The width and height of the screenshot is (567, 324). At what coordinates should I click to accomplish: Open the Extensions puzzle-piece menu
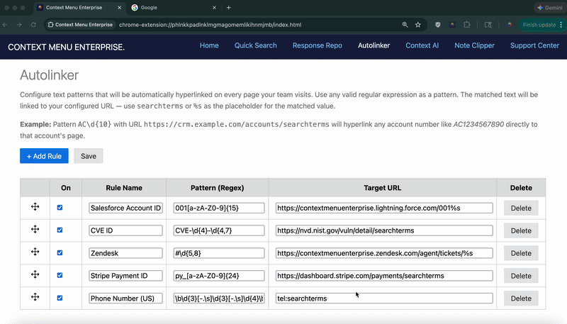[467, 25]
